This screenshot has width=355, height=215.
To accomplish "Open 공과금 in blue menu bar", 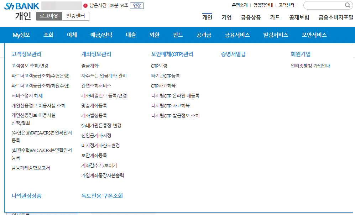I will pos(204,35).
